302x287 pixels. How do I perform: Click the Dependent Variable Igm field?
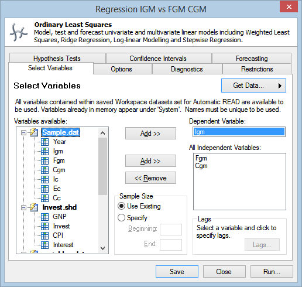click(x=239, y=132)
